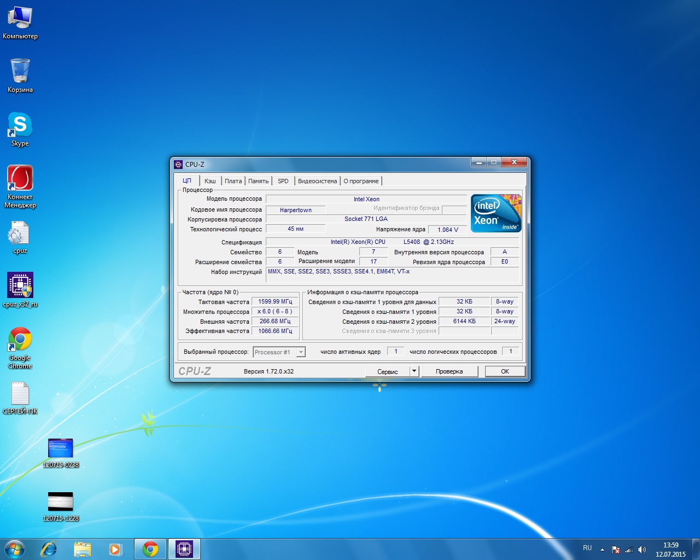Image resolution: width=700 pixels, height=560 pixels.
Task: Switch to the Кэш tab
Action: 210,181
